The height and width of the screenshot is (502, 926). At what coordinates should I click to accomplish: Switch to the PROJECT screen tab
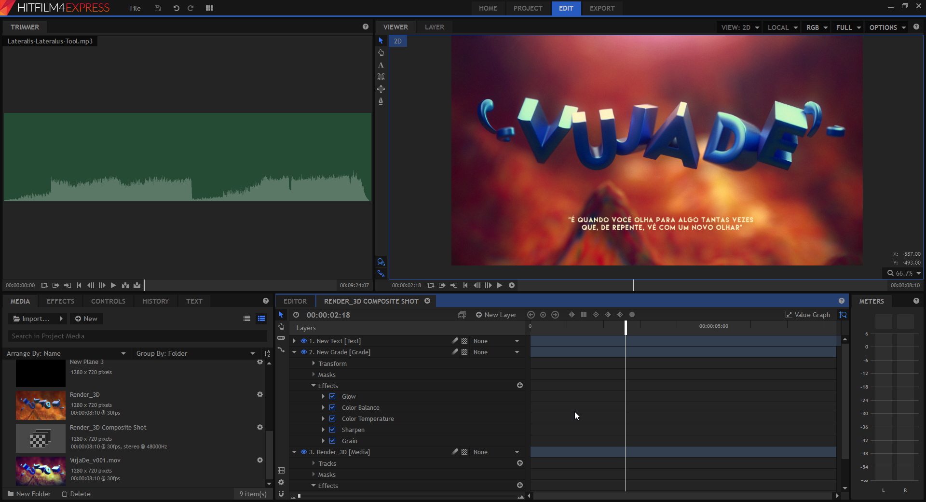[x=528, y=8]
